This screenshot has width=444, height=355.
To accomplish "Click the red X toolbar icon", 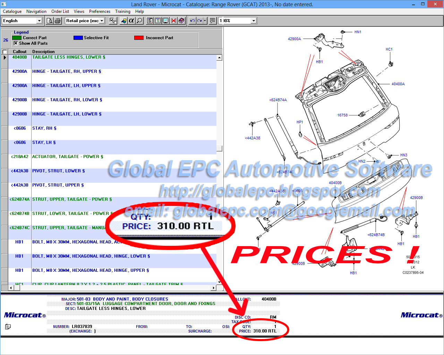I will point(173,21).
